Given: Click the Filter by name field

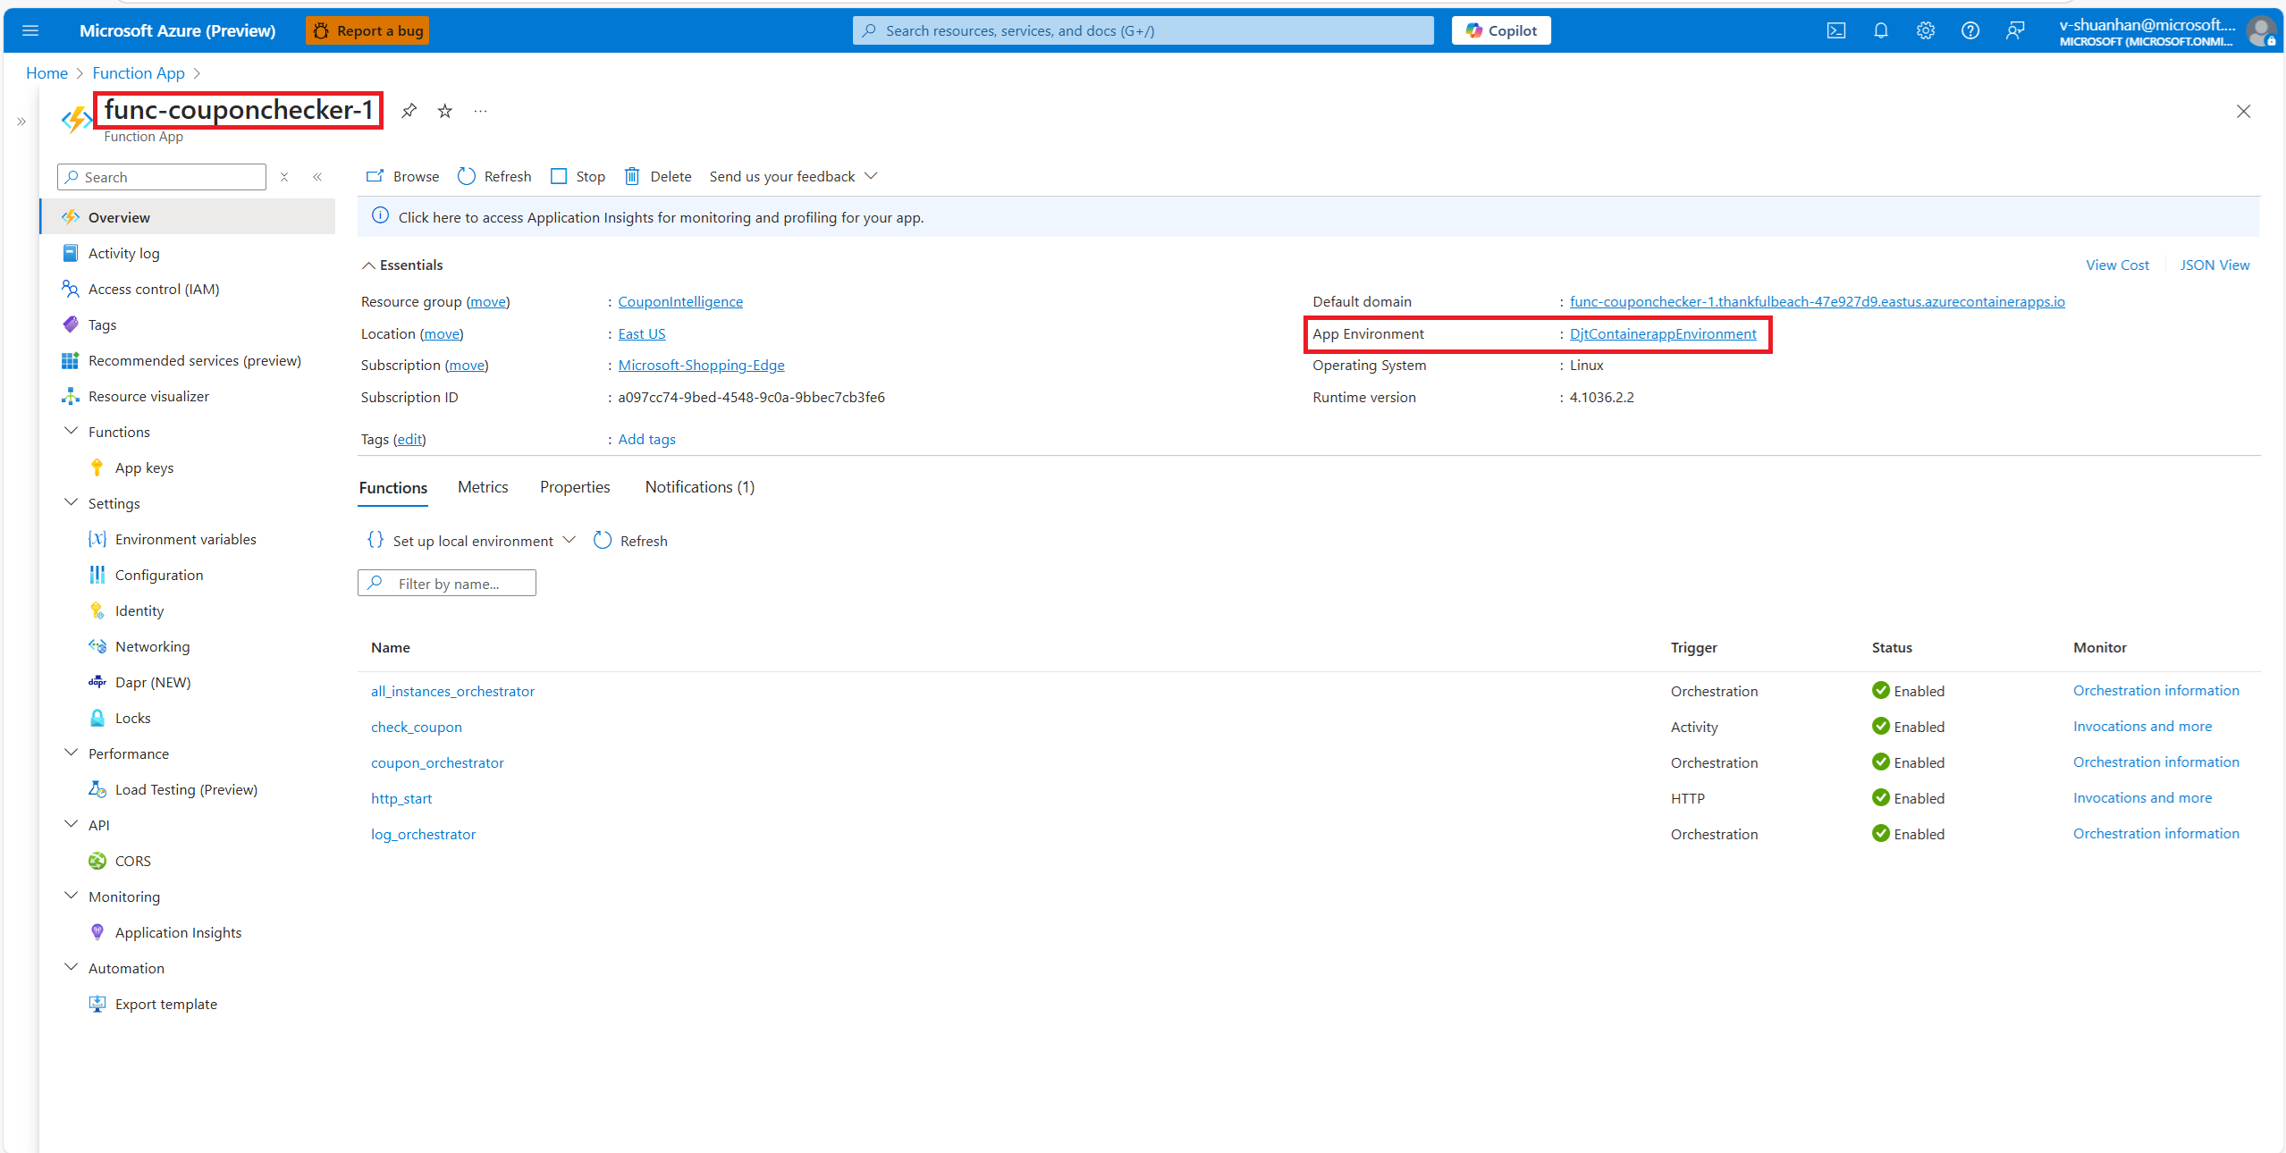Looking at the screenshot, I should point(447,583).
